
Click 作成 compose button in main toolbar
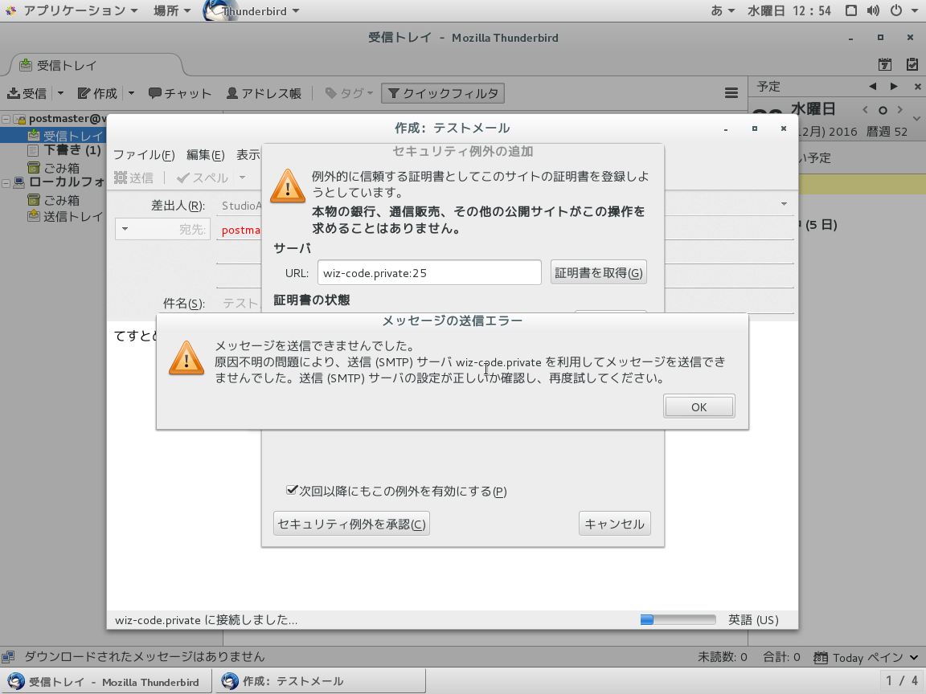[97, 93]
